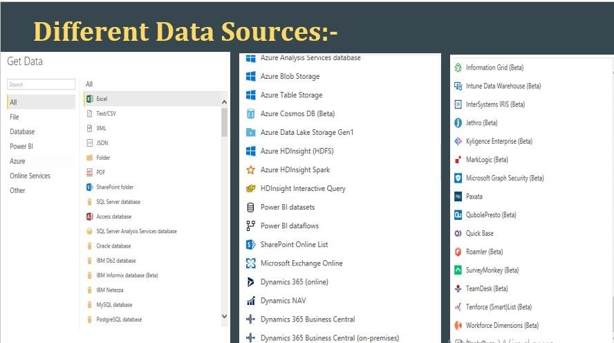614x343 pixels.
Task: Click the HDInsight Interactive Query icon
Action: 250,189
